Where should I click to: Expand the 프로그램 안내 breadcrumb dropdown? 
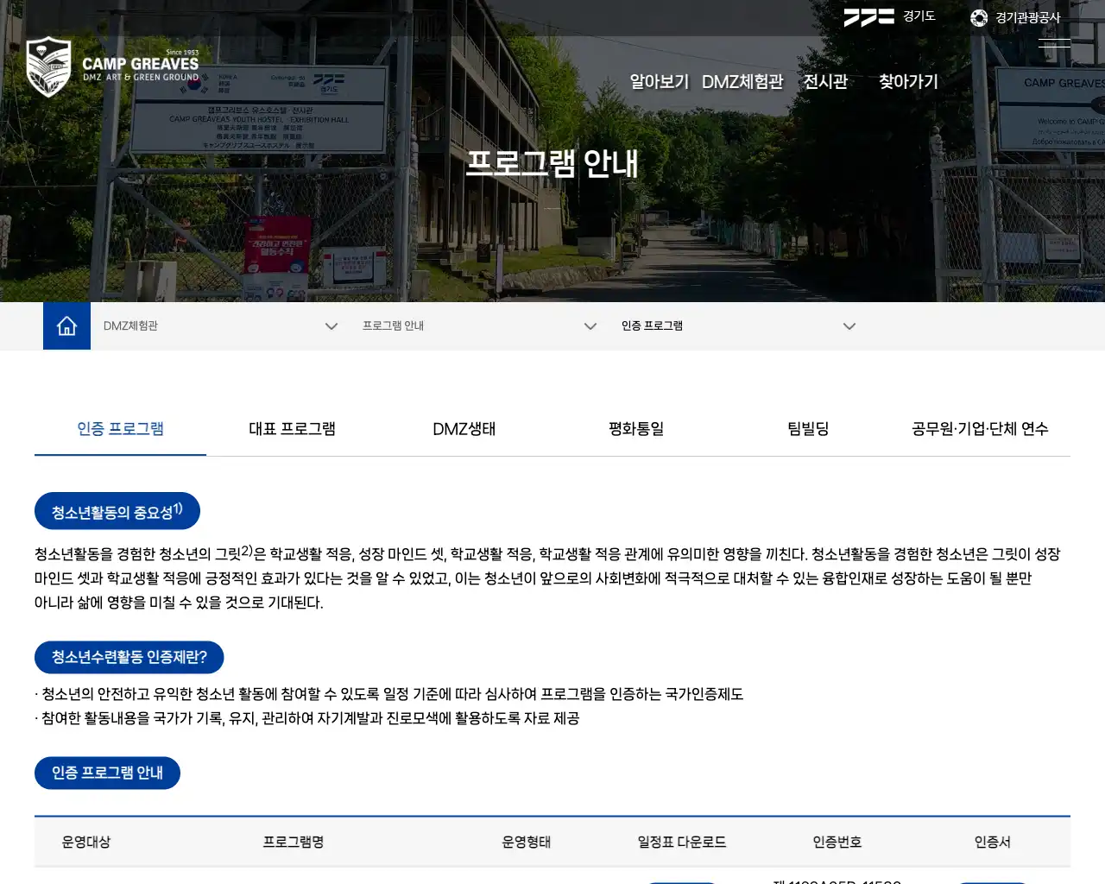coord(479,325)
